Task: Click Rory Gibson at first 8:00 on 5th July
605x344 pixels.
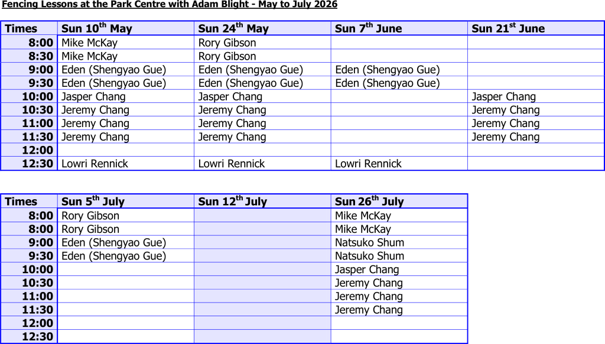Action: pos(90,215)
